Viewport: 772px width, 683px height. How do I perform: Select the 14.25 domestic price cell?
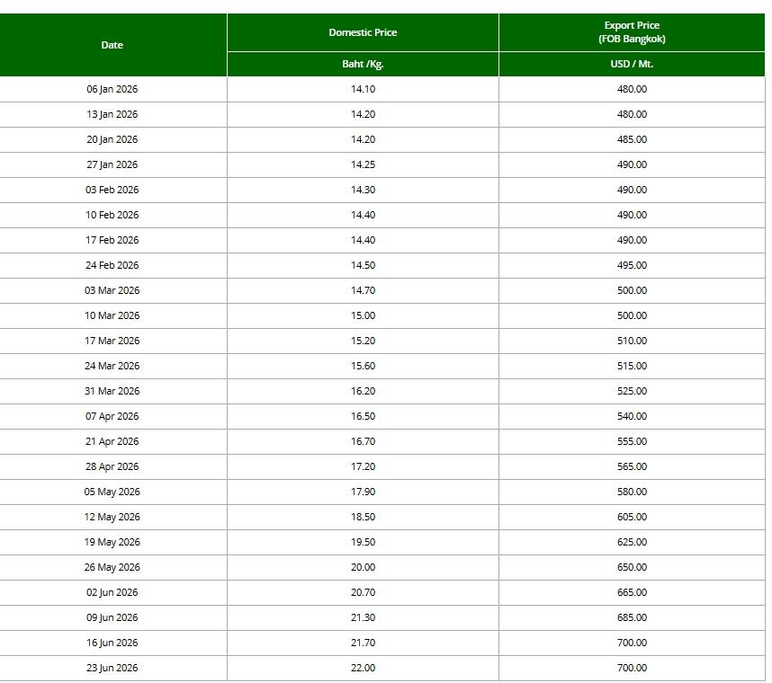[x=363, y=164]
